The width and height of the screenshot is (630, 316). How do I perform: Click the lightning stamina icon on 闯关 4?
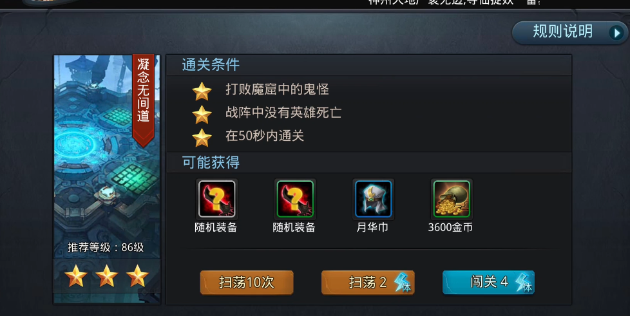524,283
